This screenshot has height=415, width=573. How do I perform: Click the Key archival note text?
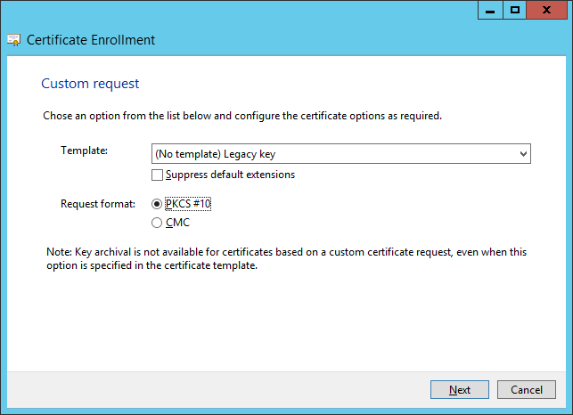[285, 259]
